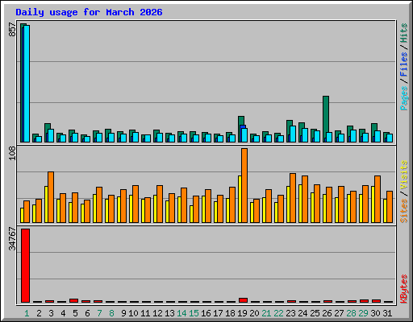Click day label 26 on x-axis
Screen dimensions: 413x322
coord(327,313)
